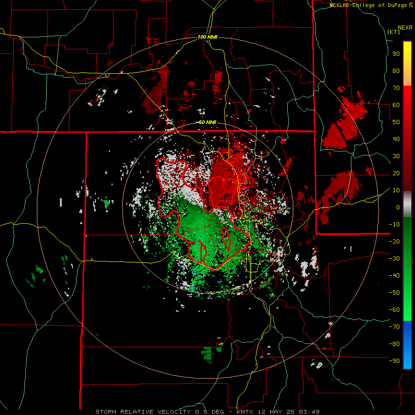
Task: Select the -70 value on the velocity scale
Action: point(394,327)
